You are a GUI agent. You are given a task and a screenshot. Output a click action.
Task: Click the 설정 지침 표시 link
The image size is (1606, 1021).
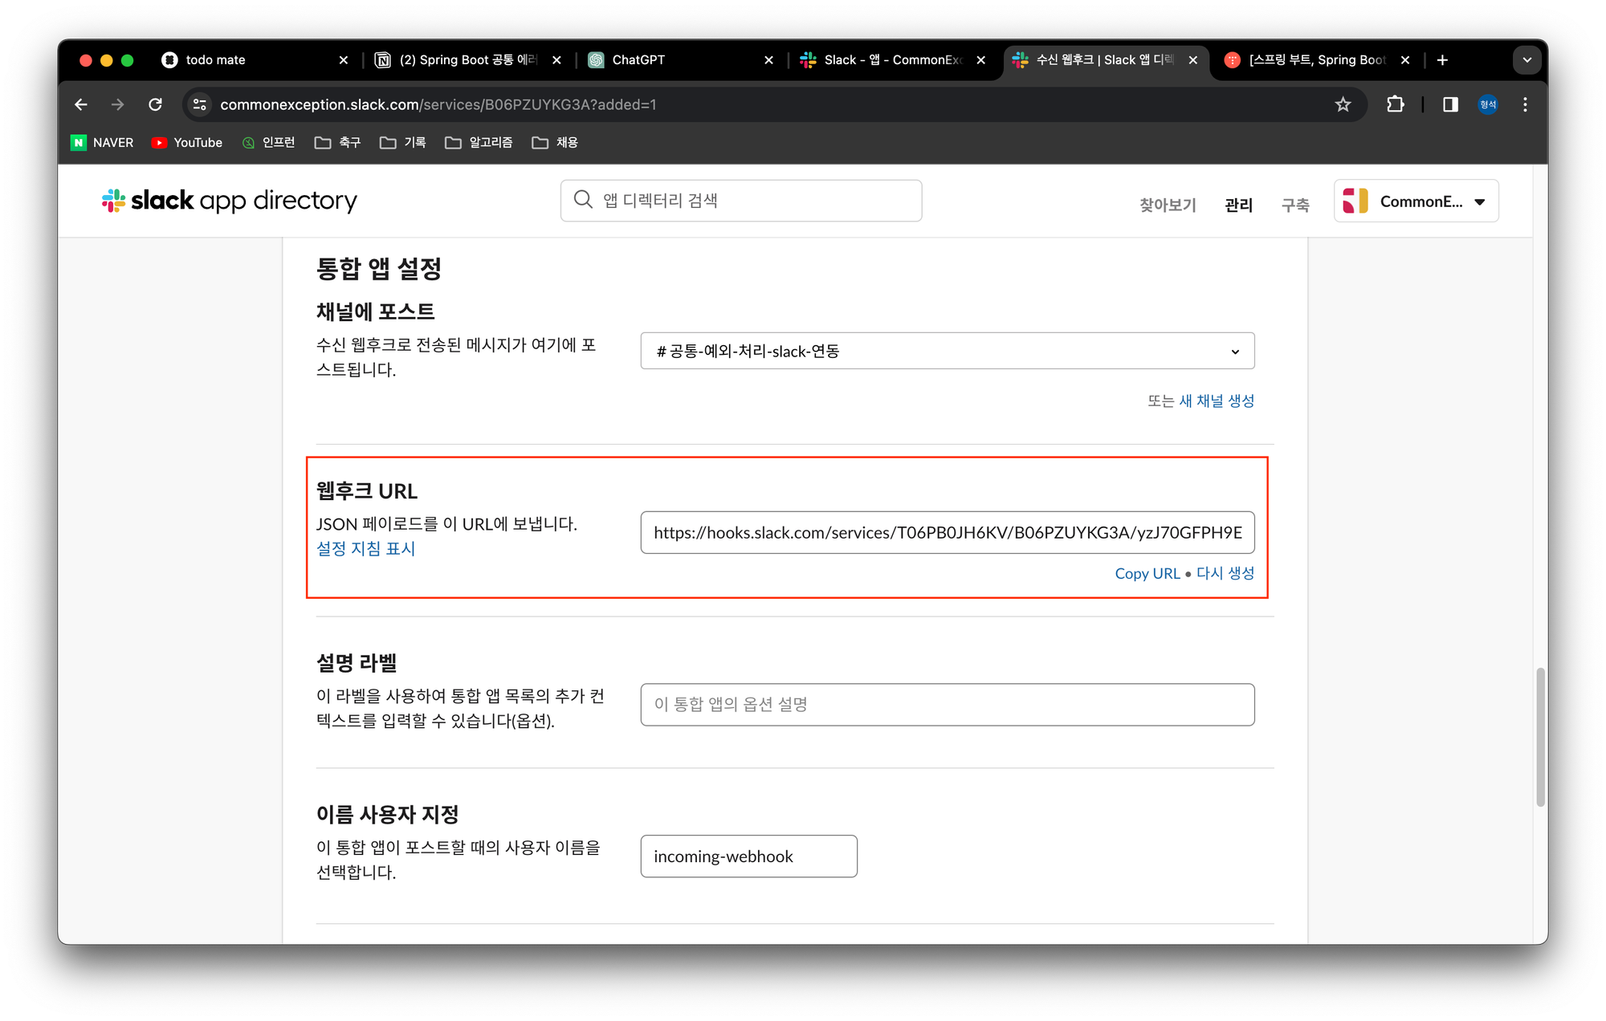(x=366, y=549)
